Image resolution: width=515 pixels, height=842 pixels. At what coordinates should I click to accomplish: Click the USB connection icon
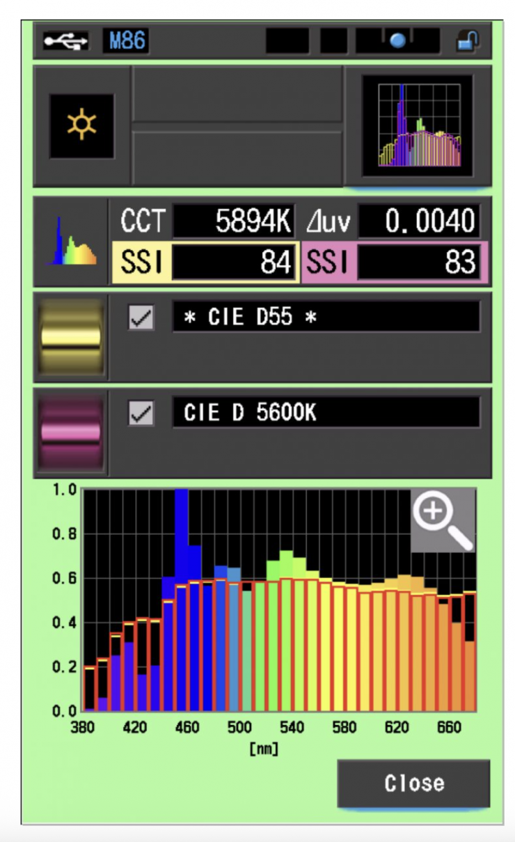tap(66, 42)
